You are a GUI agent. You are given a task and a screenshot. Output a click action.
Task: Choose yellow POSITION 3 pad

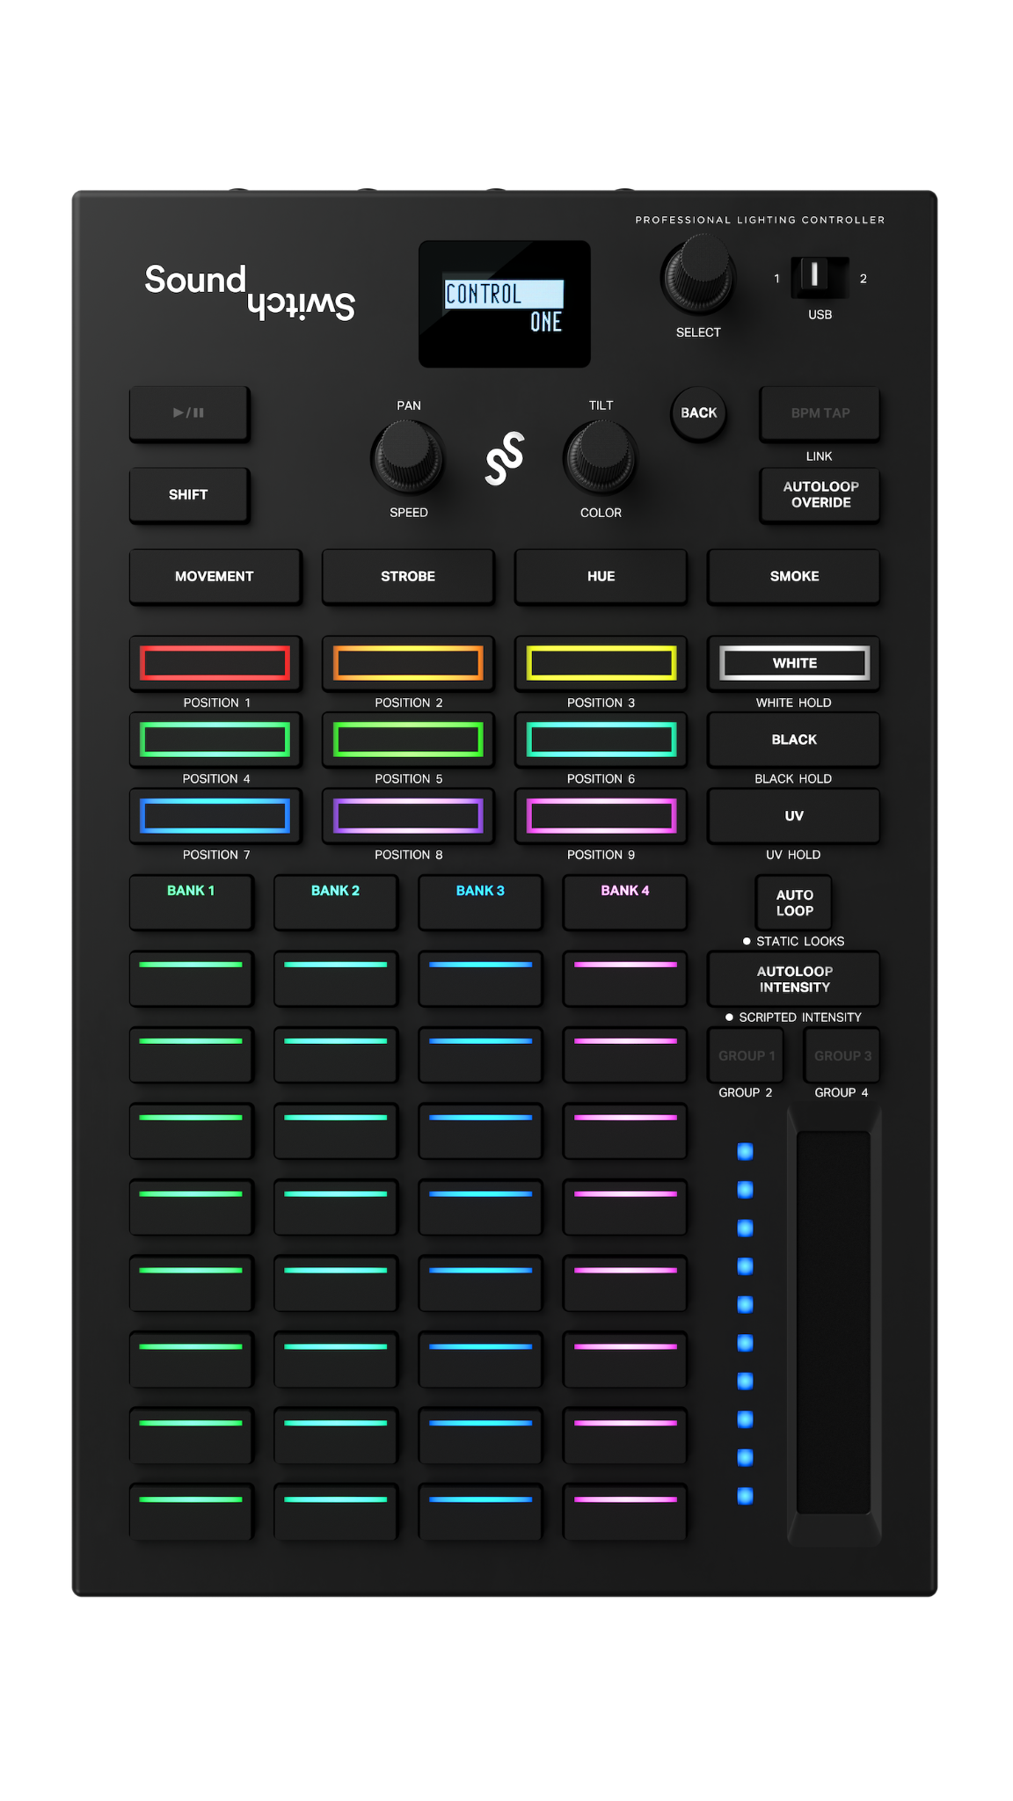coord(601,663)
